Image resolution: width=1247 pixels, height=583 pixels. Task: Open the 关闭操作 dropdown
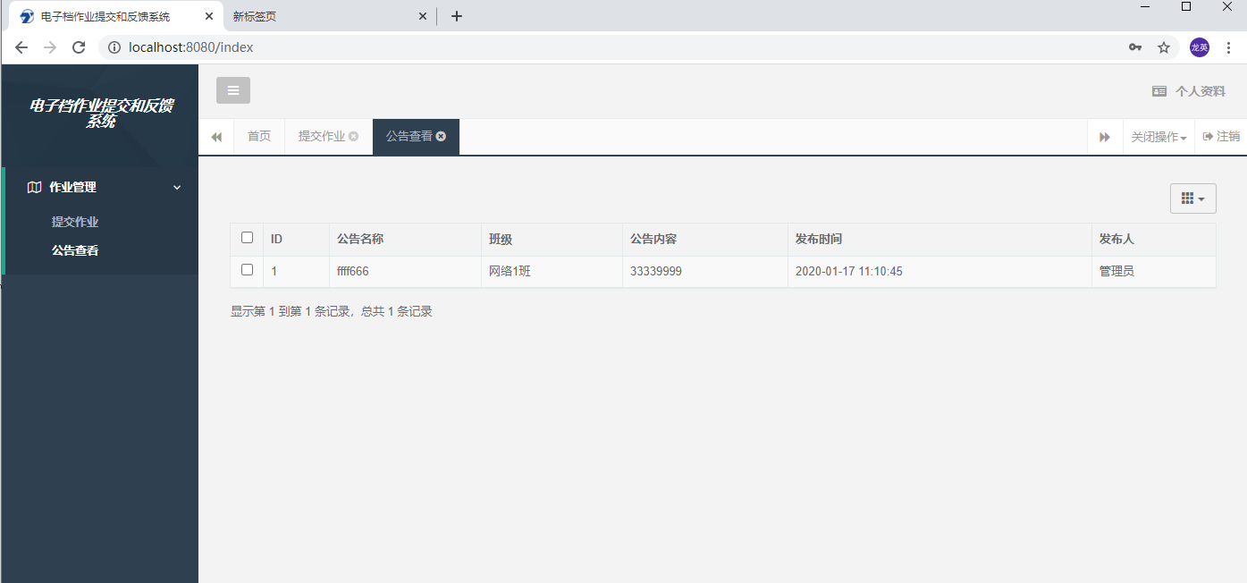(1159, 137)
